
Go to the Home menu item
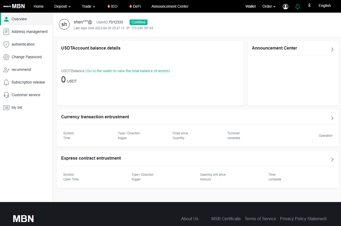39,6
